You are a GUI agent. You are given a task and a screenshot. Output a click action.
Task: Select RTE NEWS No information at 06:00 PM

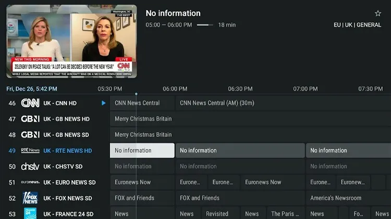click(x=240, y=150)
